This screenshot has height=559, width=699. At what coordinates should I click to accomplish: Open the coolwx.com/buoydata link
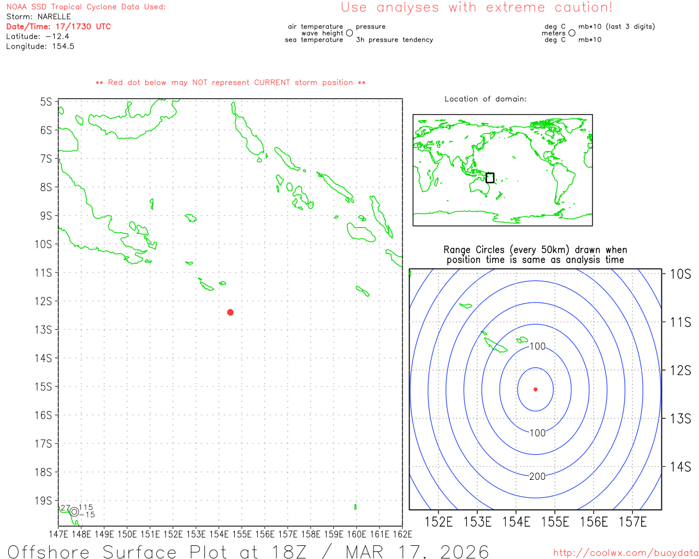click(x=626, y=553)
